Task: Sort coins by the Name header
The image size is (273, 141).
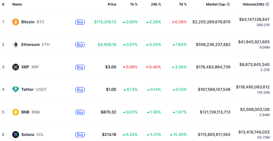Action: click(x=17, y=4)
